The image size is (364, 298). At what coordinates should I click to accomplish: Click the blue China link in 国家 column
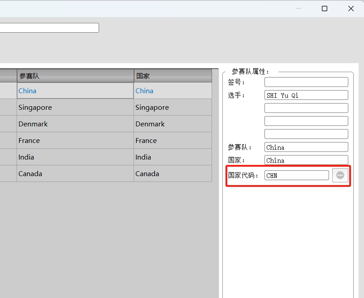point(144,91)
